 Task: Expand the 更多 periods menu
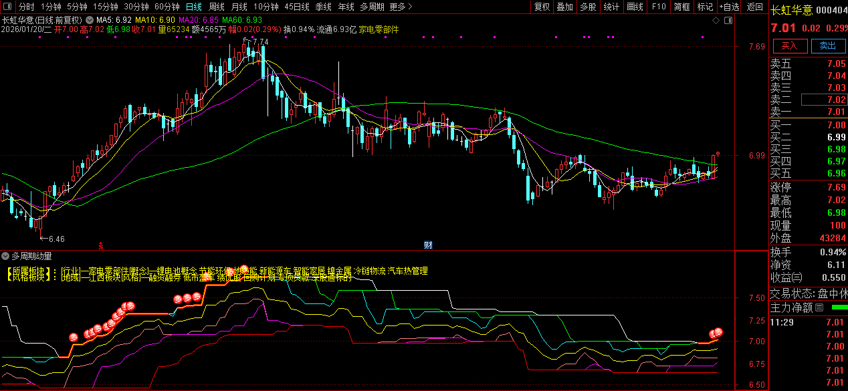click(x=400, y=7)
